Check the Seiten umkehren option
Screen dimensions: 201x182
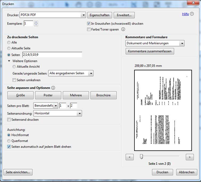click(14, 80)
